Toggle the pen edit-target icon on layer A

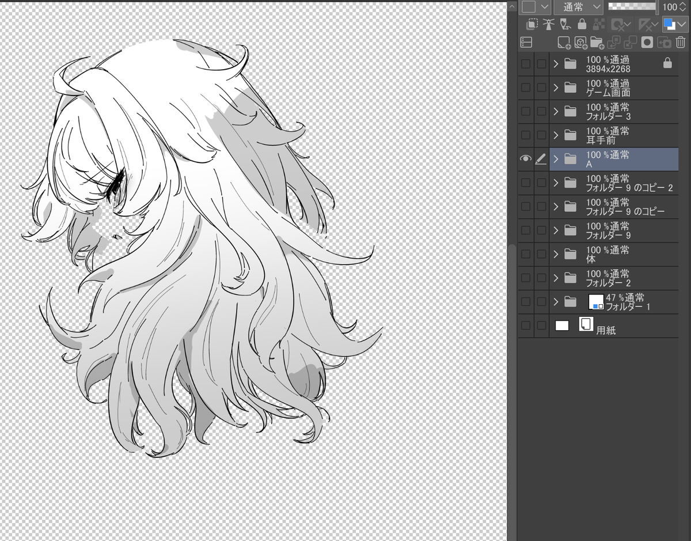click(x=541, y=159)
